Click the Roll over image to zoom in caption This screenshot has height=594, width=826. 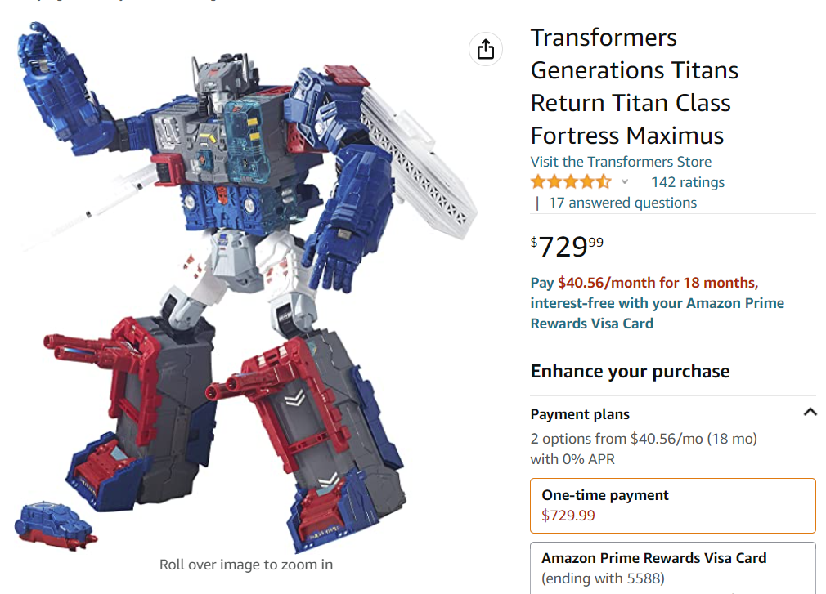click(245, 565)
